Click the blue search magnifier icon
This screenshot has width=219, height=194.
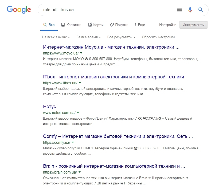tap(201, 10)
